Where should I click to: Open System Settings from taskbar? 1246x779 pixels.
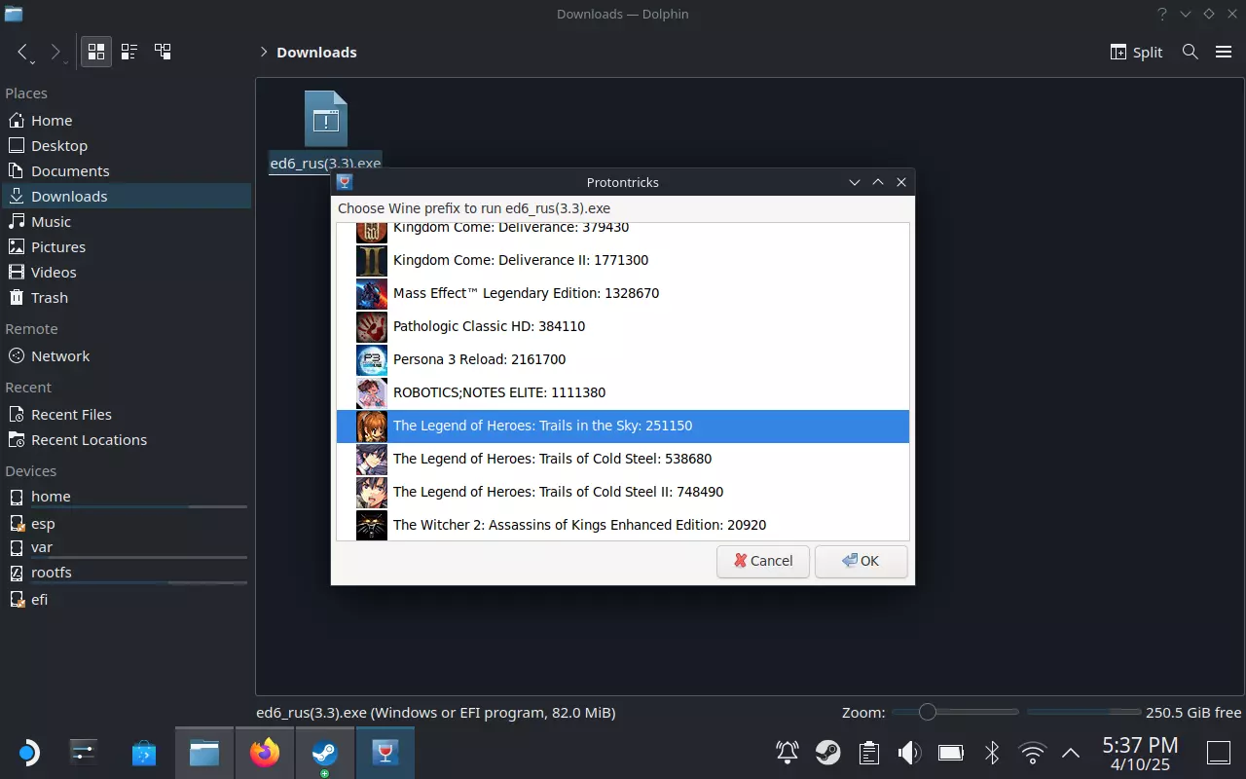[x=84, y=752]
